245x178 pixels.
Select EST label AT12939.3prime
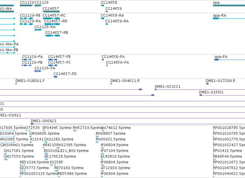(x=115, y=168)
